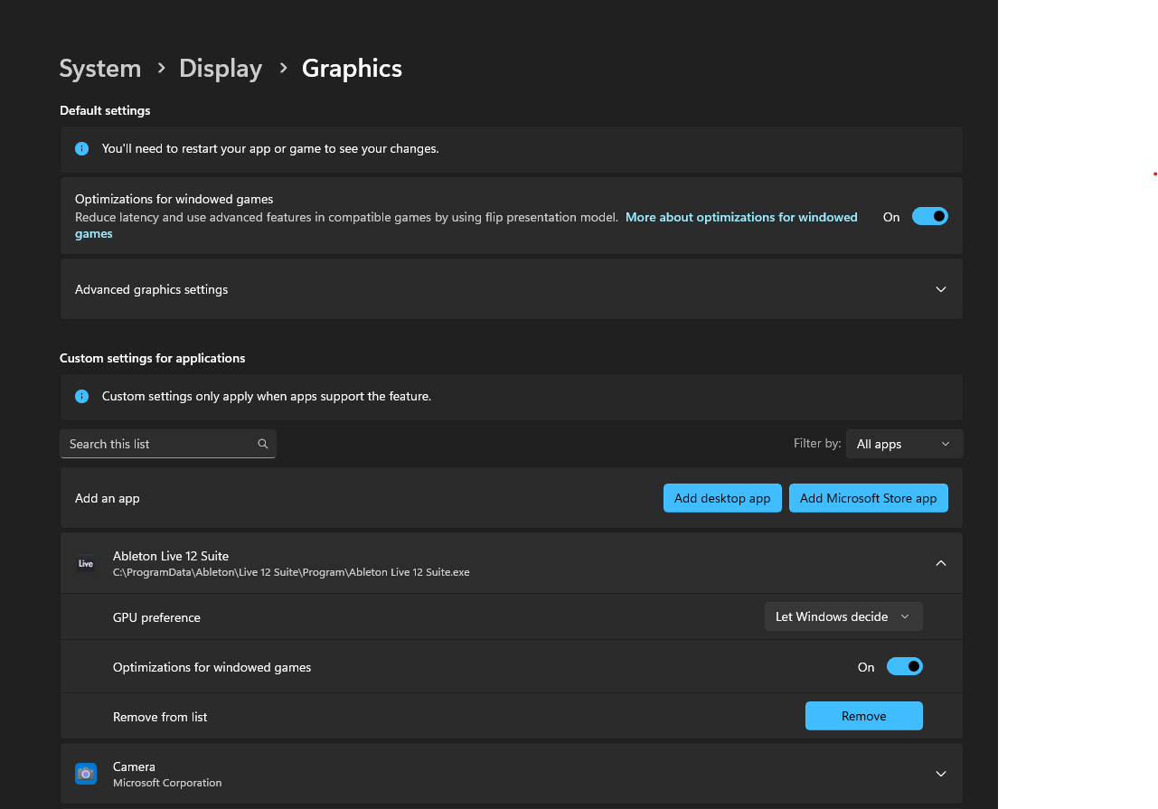The height and width of the screenshot is (809, 1158).
Task: Open the GPU preference dropdown
Action: [843, 616]
